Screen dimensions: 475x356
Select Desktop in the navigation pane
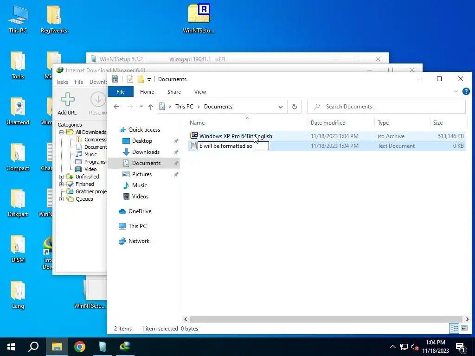[x=142, y=141]
